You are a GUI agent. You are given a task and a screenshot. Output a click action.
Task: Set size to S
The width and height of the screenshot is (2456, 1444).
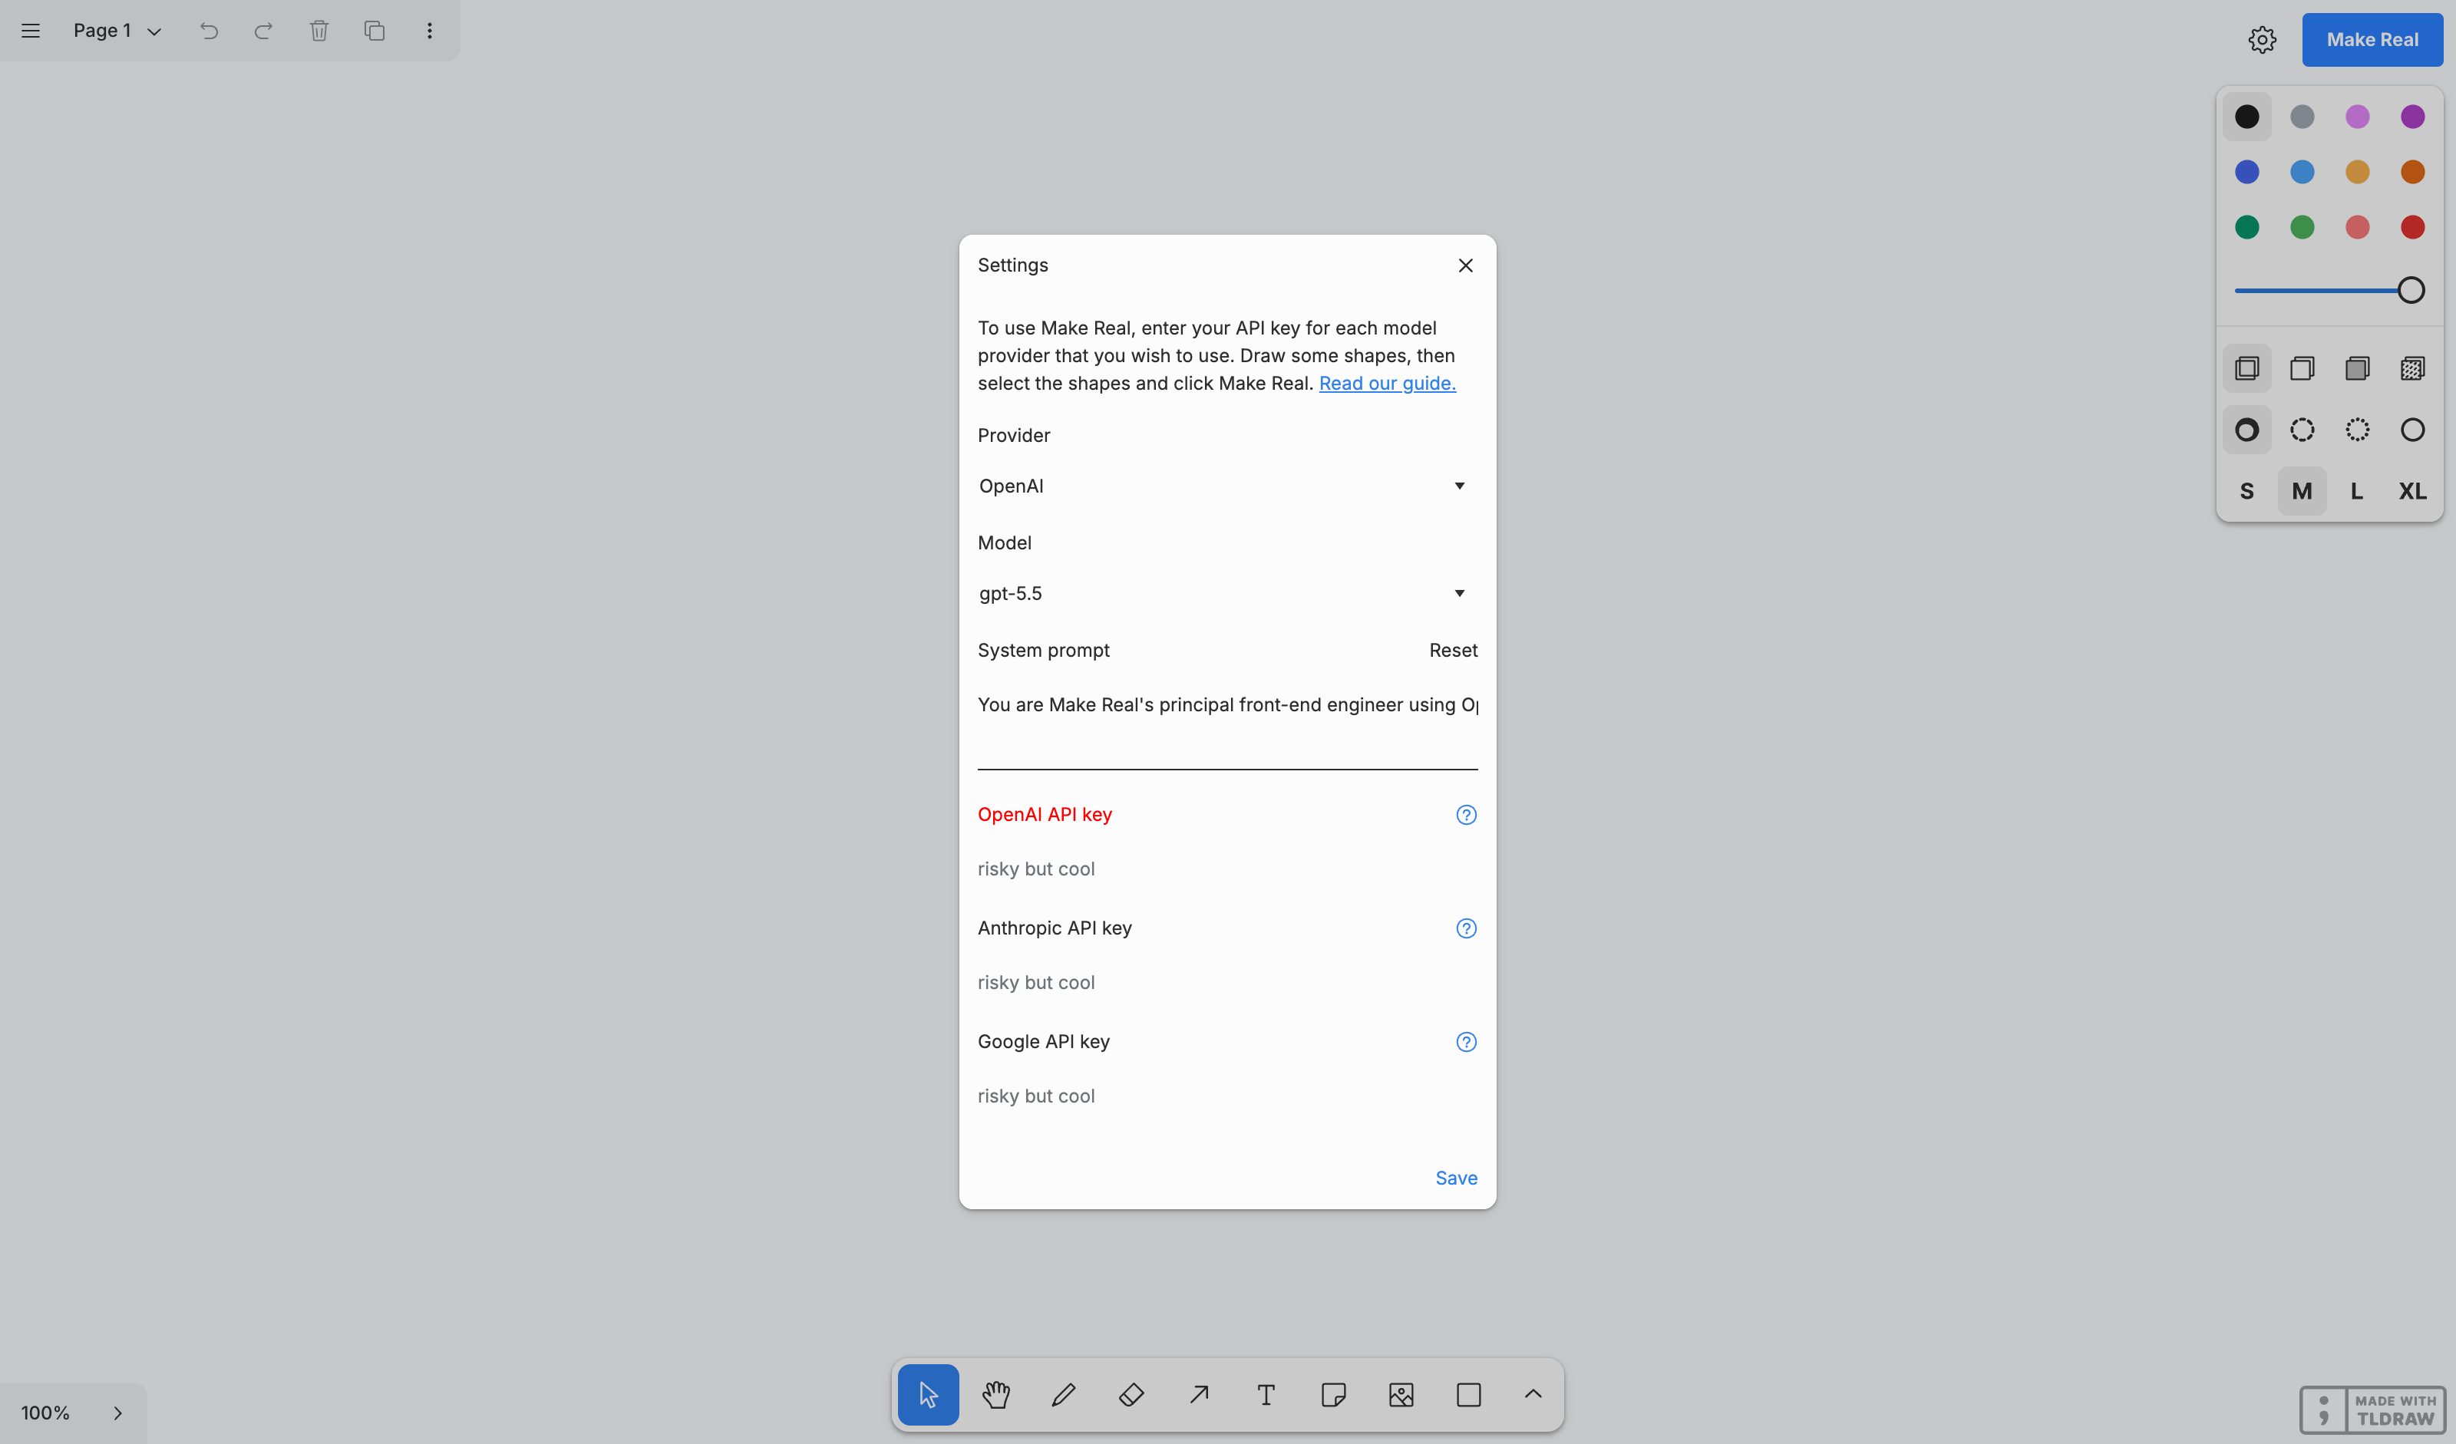2246,491
